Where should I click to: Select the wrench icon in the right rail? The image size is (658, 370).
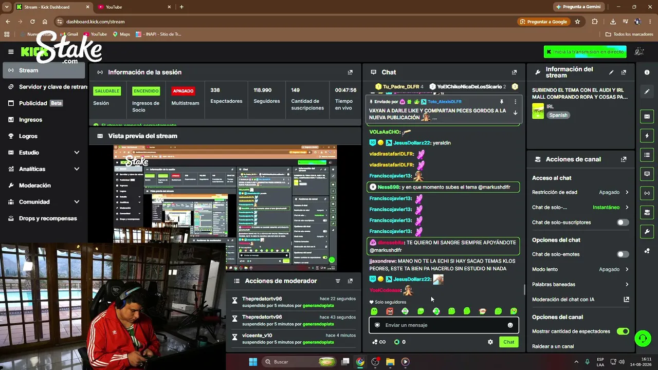[x=647, y=231]
